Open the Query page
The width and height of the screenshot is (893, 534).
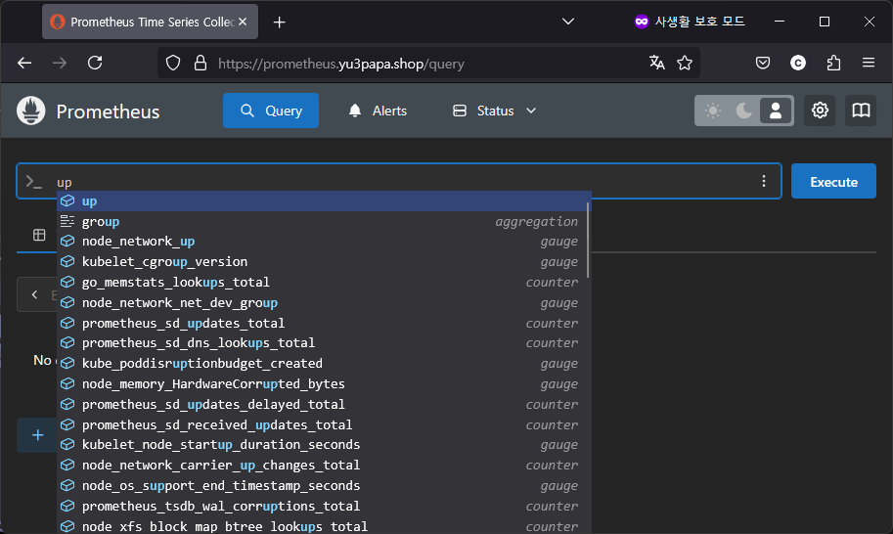pos(271,111)
